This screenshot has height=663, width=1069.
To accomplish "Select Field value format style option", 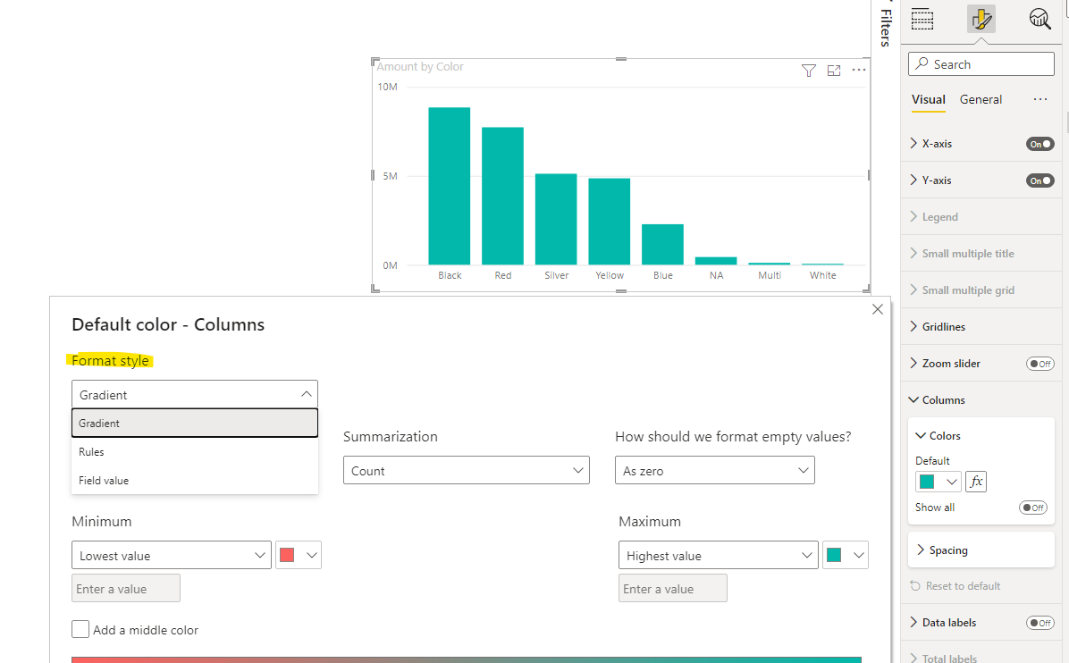I will [x=194, y=481].
